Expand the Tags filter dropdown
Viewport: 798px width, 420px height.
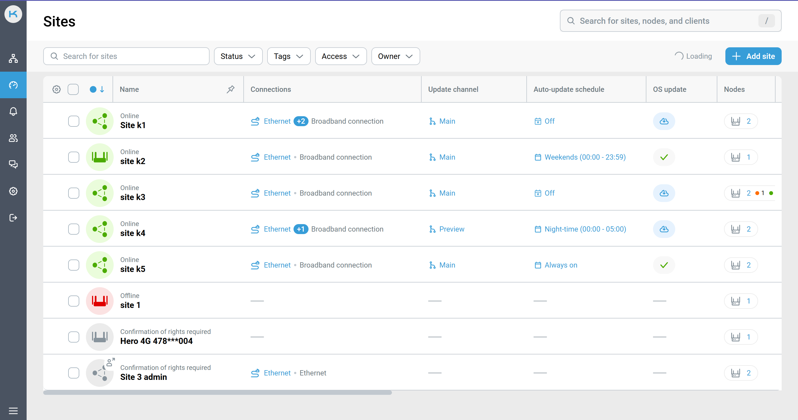[289, 56]
